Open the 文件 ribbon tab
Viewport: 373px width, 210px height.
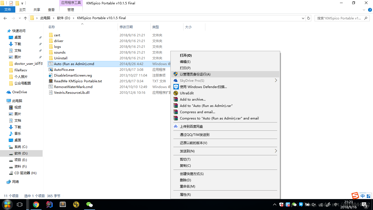point(8,10)
